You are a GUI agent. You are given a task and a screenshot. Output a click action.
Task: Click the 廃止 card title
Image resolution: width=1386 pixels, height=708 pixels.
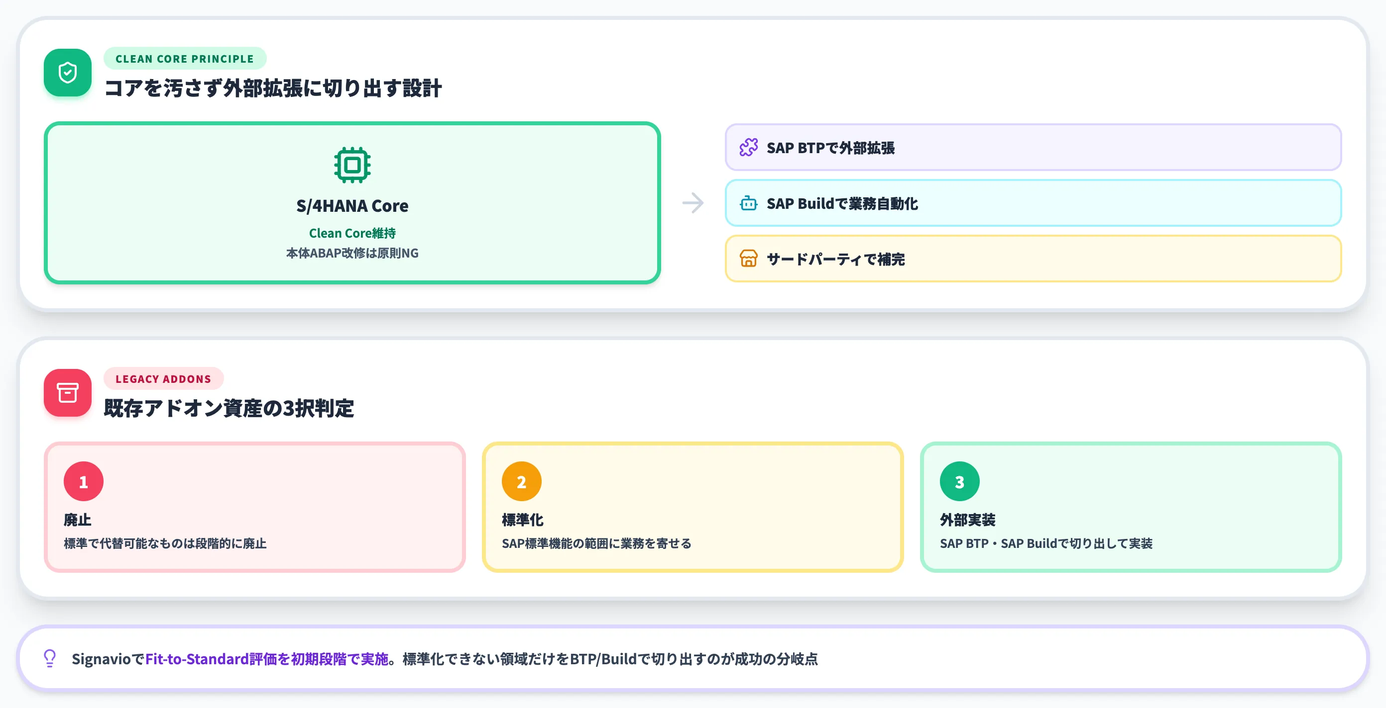coord(78,520)
